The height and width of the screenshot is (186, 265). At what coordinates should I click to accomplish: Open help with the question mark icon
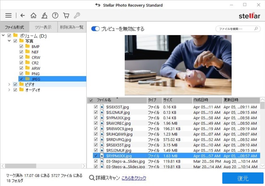(55, 15)
